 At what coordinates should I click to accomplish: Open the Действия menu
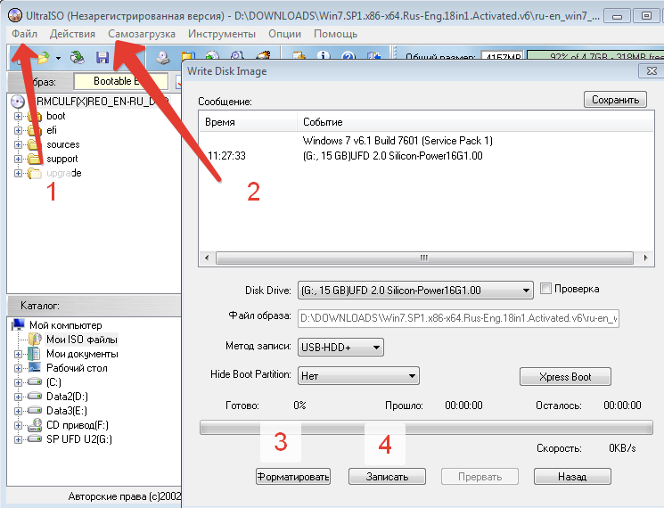tap(72, 34)
